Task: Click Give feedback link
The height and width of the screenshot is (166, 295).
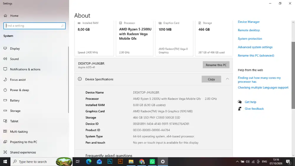Action: (x=254, y=109)
